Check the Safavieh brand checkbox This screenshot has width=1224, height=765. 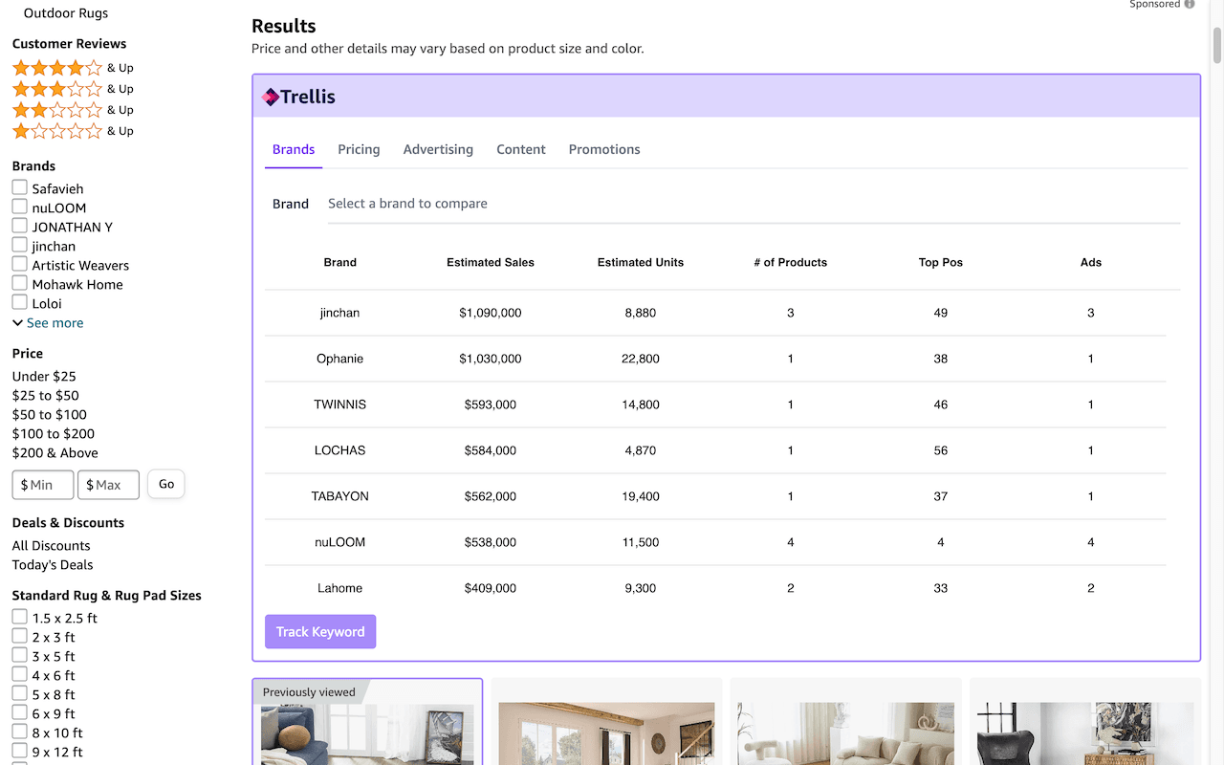click(x=19, y=187)
